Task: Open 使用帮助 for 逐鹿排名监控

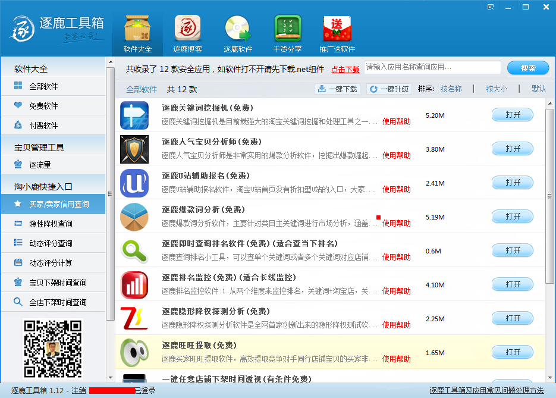Action: [x=397, y=292]
